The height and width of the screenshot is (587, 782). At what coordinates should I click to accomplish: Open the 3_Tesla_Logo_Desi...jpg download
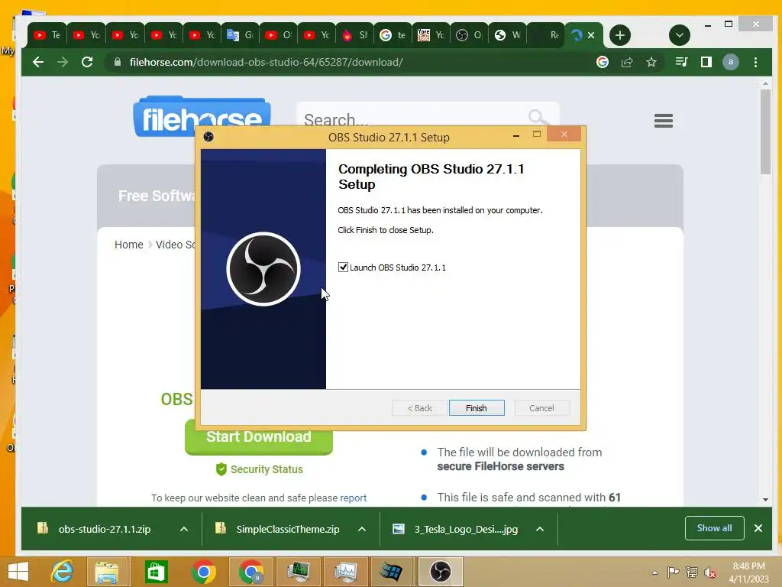coord(465,529)
